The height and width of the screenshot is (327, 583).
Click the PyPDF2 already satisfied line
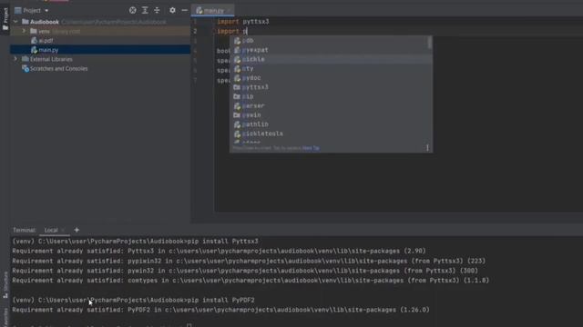[220, 310]
